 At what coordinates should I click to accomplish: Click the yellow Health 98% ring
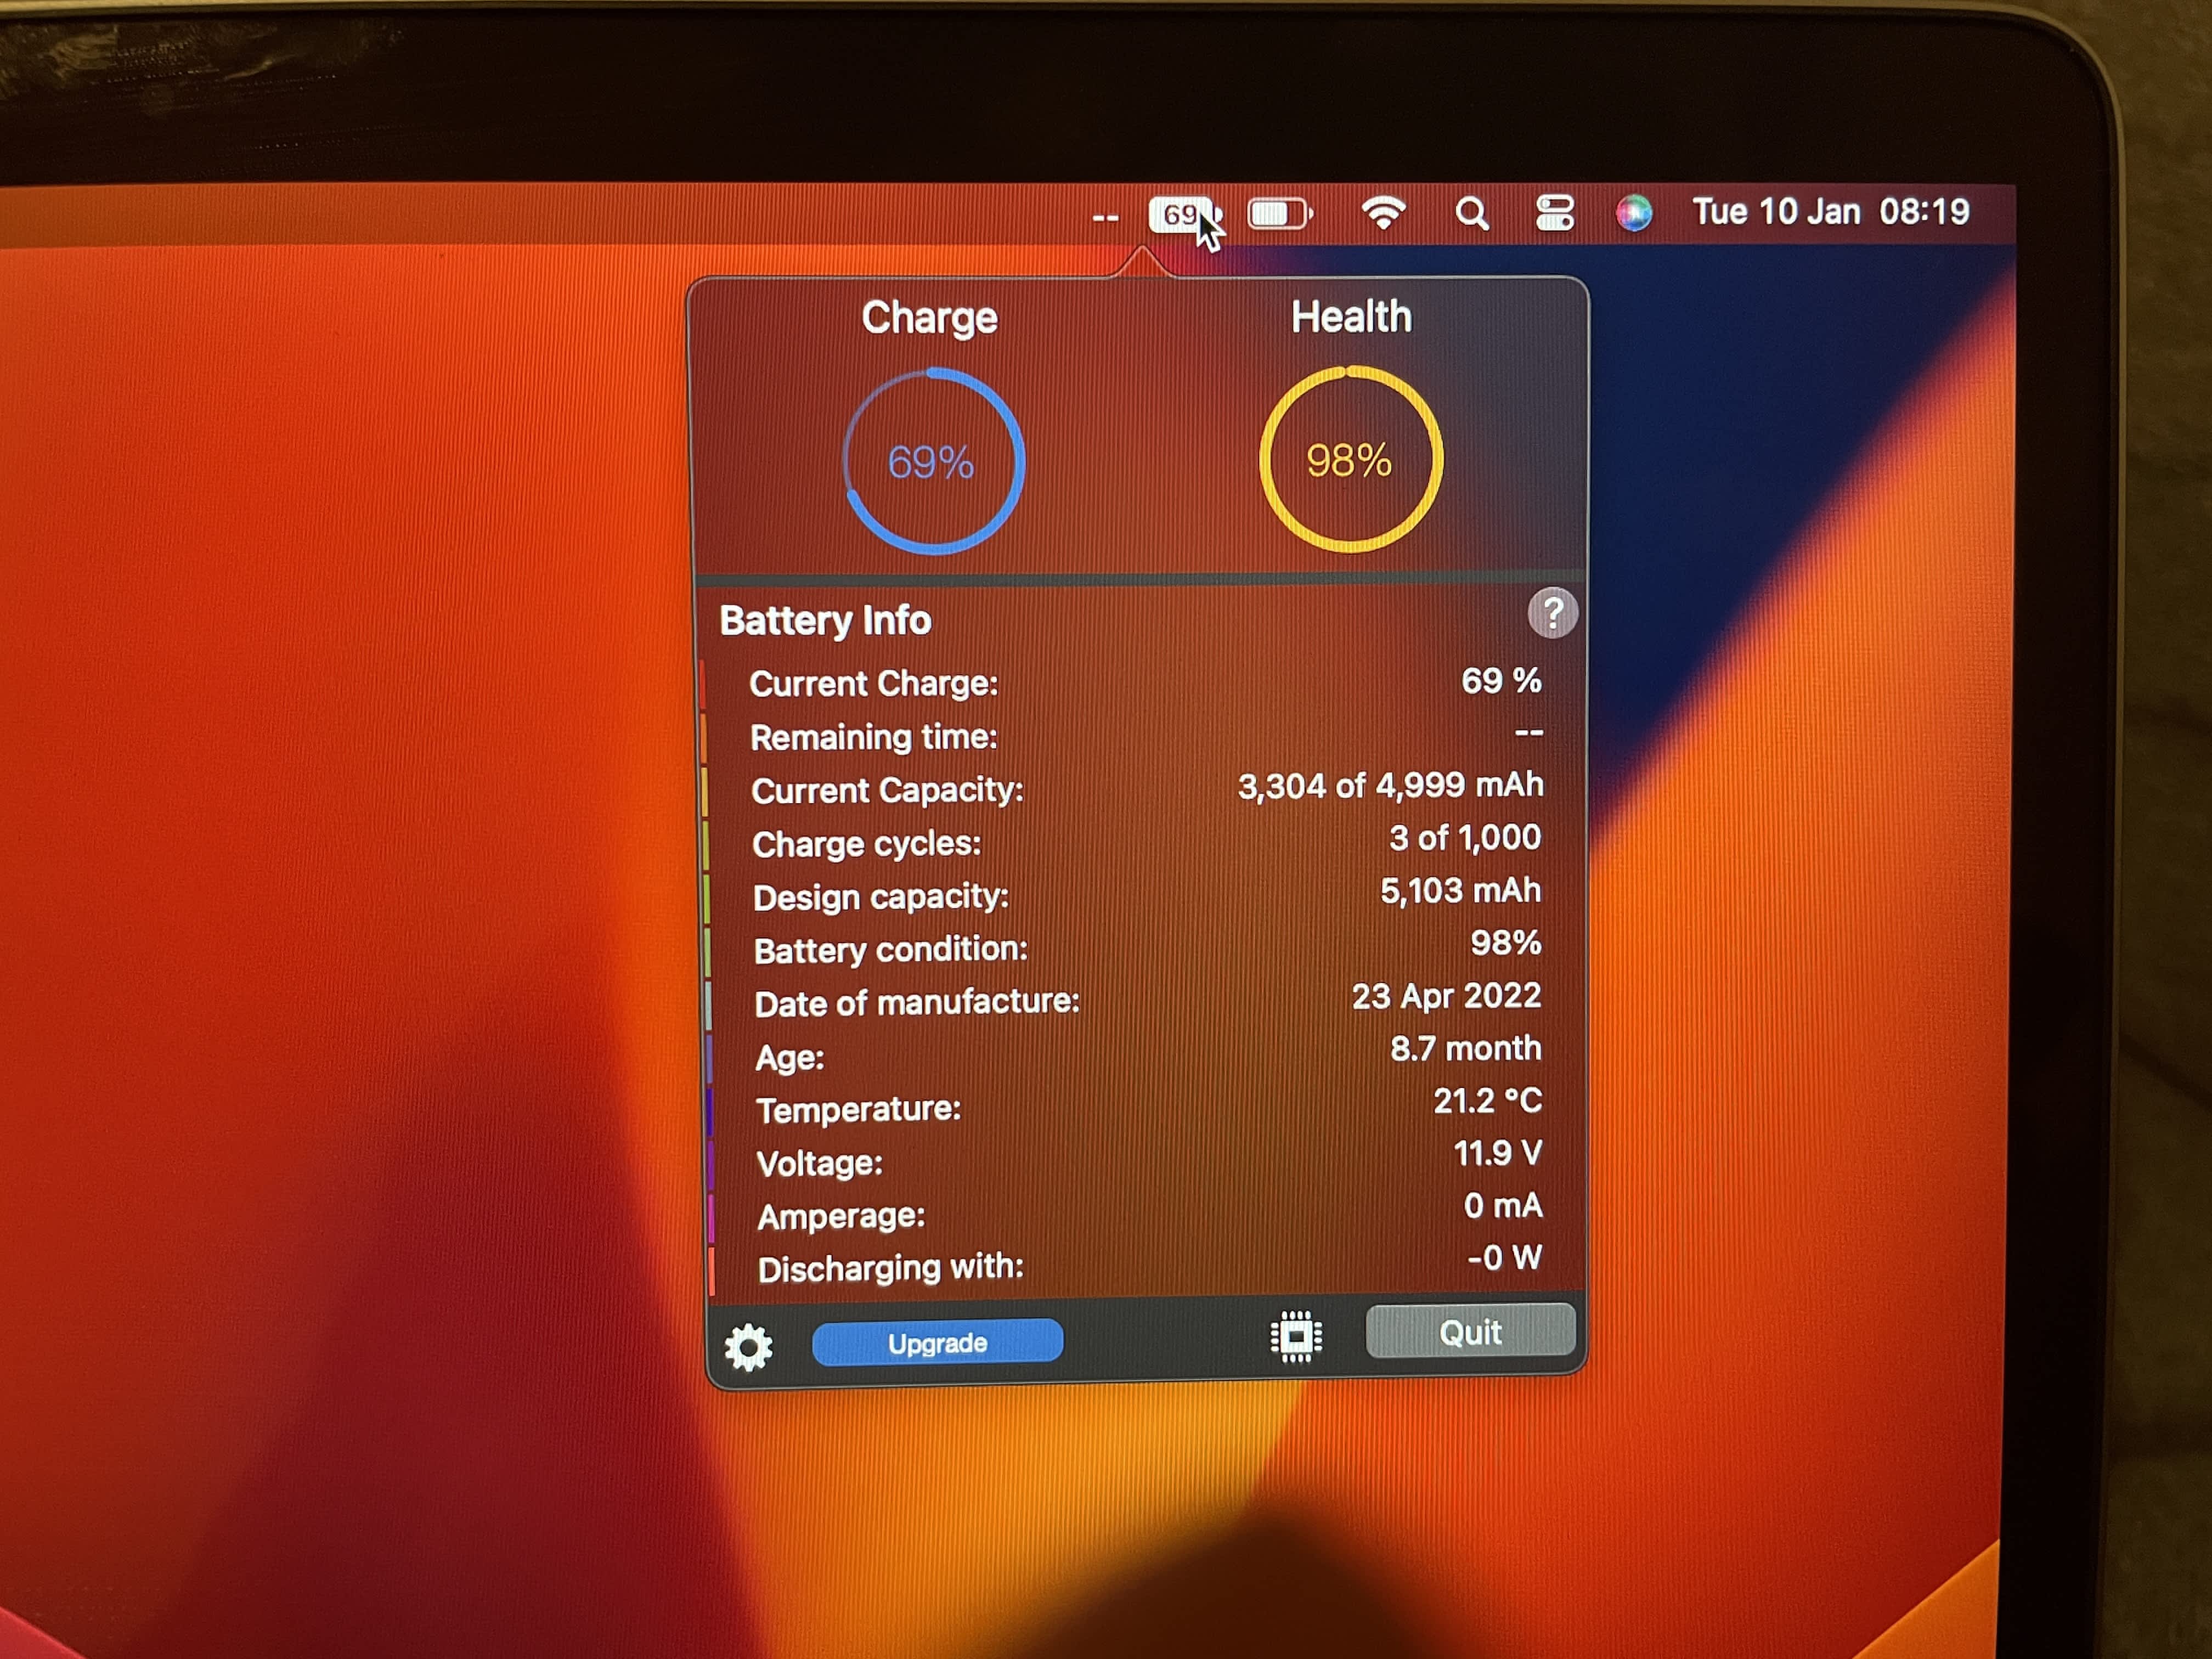click(1350, 460)
